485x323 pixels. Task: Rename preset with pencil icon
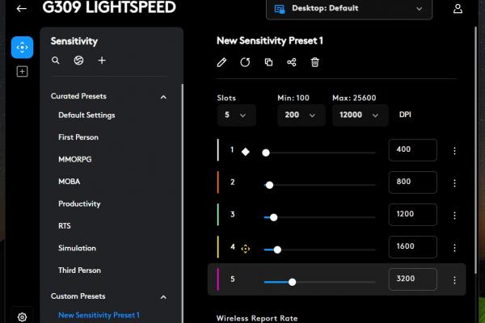tap(221, 62)
